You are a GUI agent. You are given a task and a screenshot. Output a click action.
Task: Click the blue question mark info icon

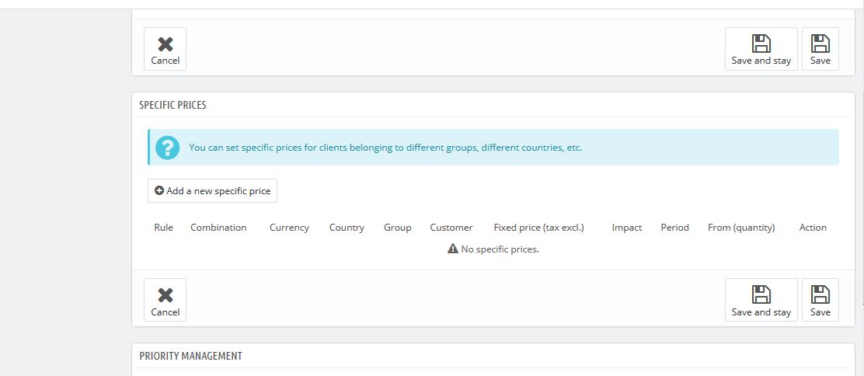[168, 148]
